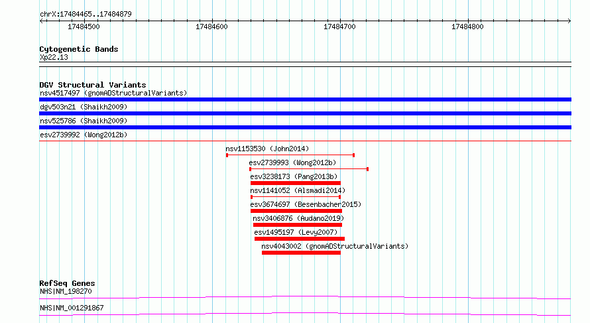Open the NHS|NM_001291867 RefSeq gene label

pos(72,308)
